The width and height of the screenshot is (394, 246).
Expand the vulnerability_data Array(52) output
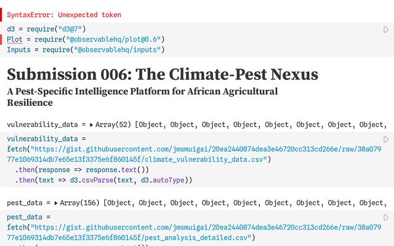[x=92, y=125]
